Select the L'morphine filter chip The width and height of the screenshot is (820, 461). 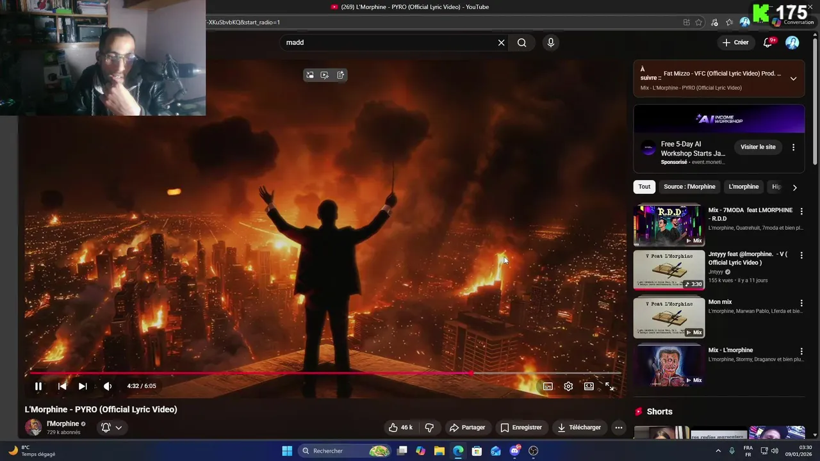point(743,187)
